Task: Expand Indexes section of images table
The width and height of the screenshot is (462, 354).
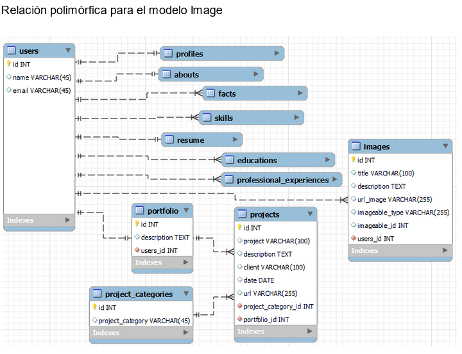Action: pos(445,250)
